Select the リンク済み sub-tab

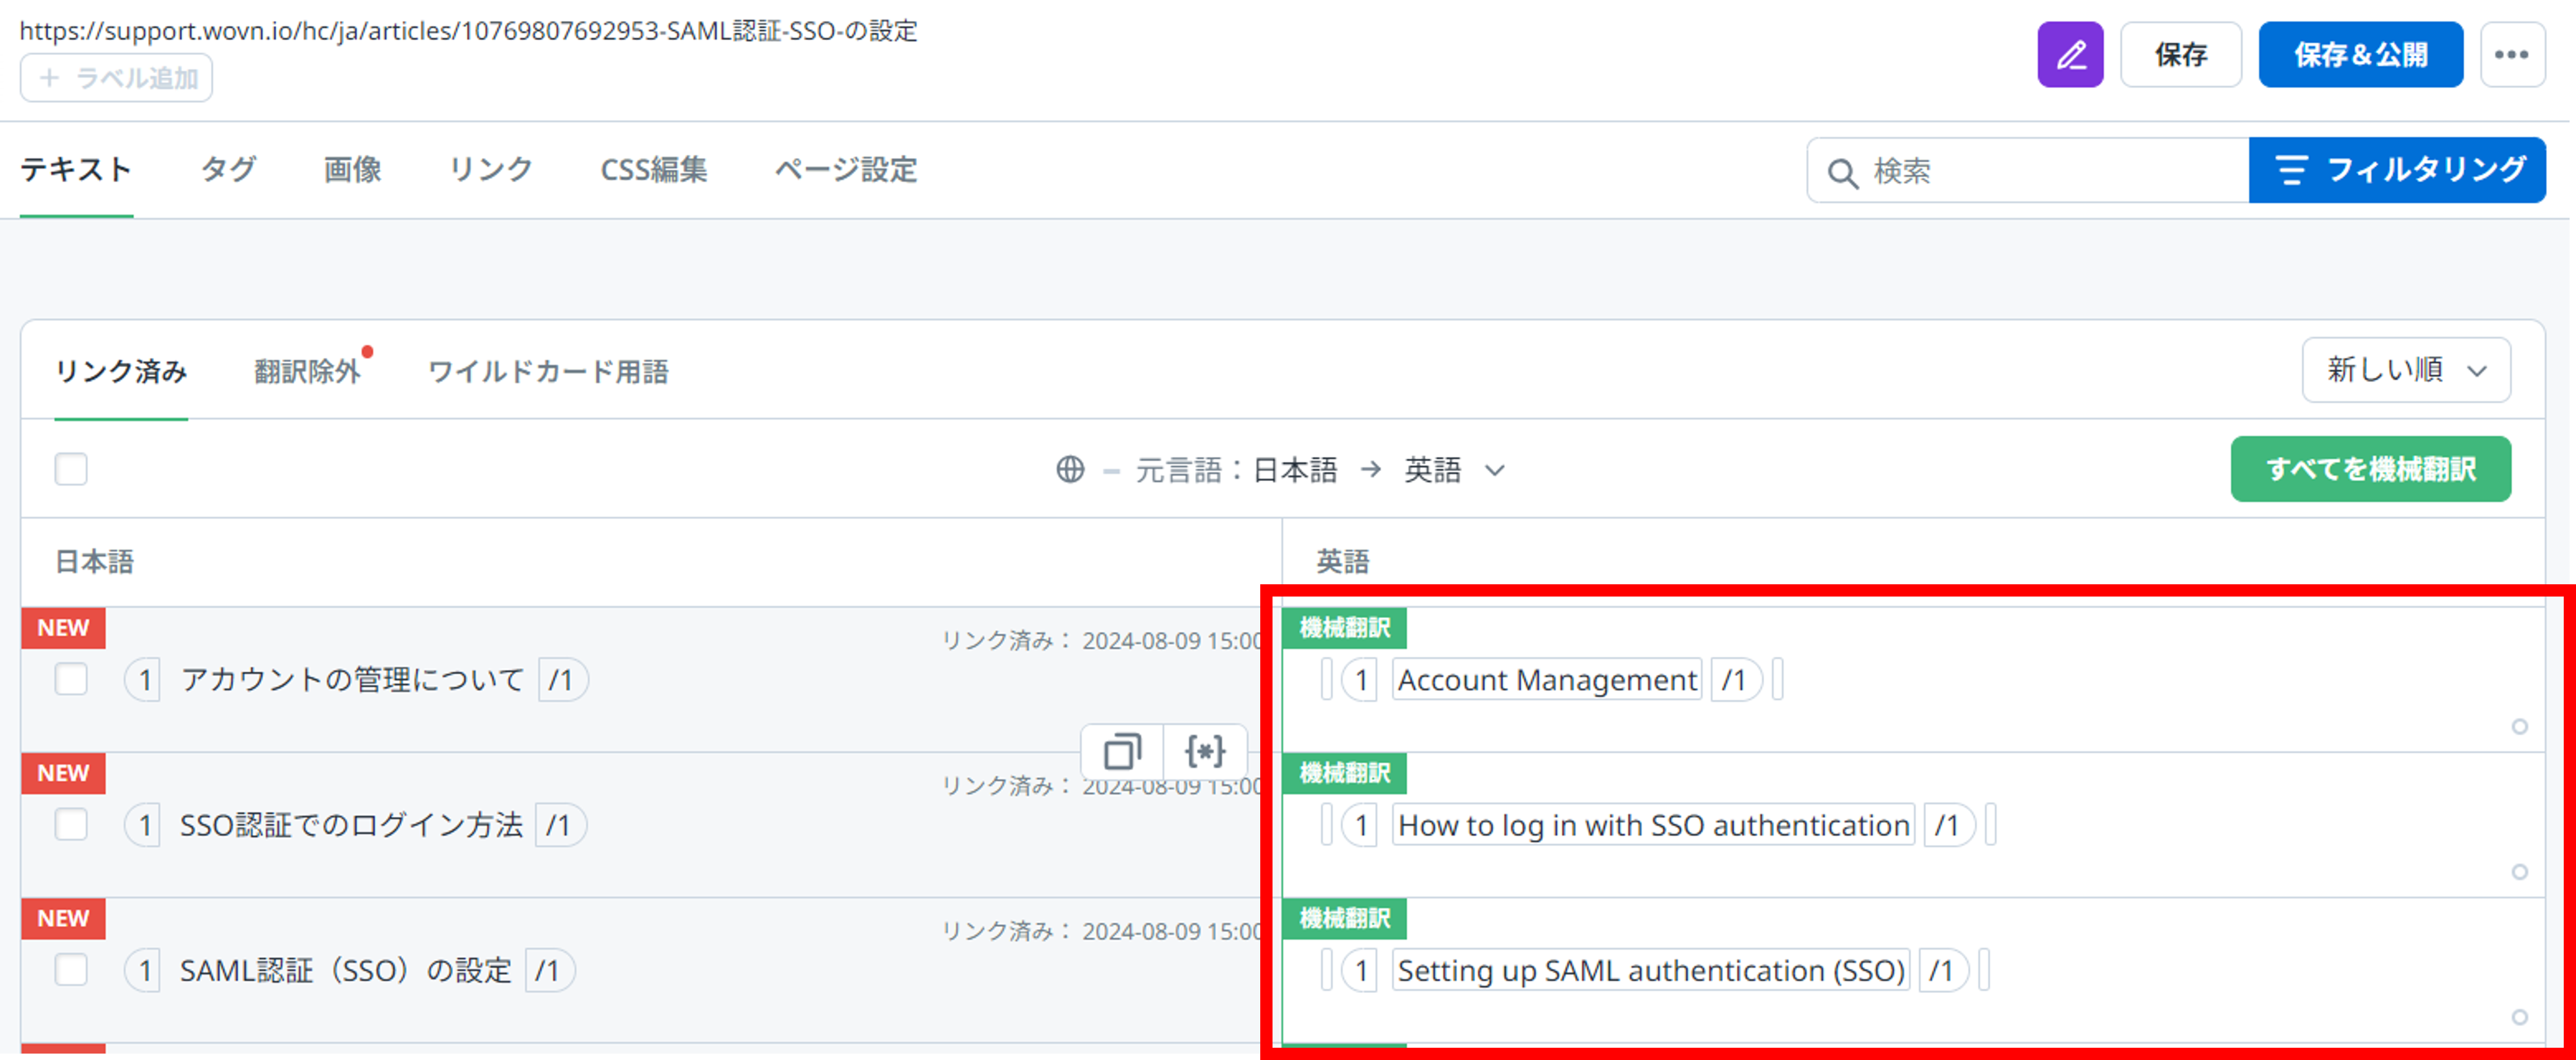pos(121,372)
